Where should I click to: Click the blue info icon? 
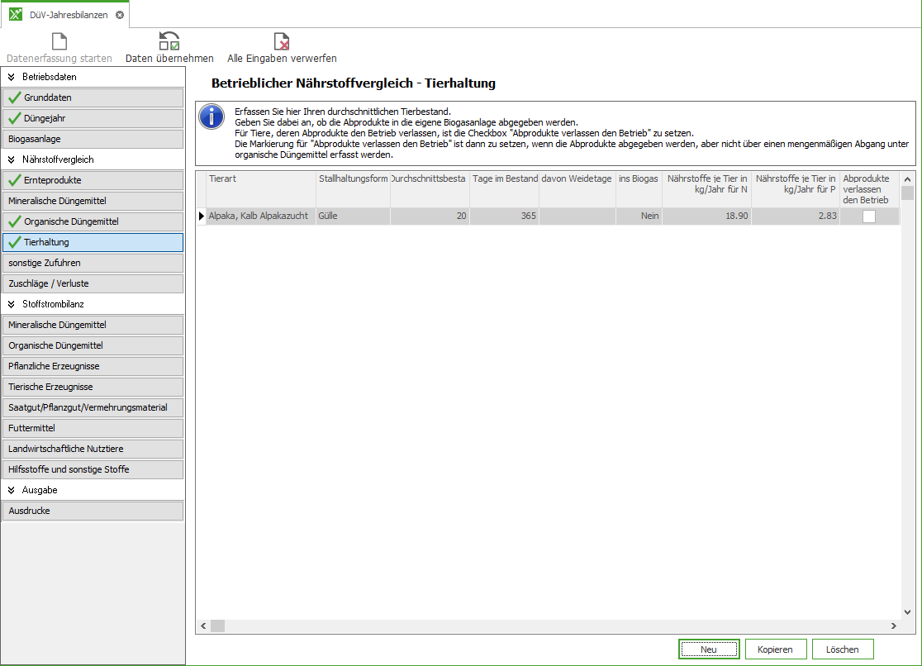212,117
